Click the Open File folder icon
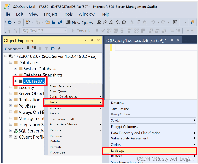 pos(48,23)
